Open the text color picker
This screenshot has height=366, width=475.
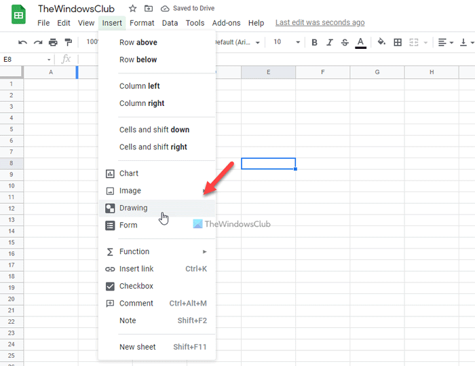pos(360,43)
